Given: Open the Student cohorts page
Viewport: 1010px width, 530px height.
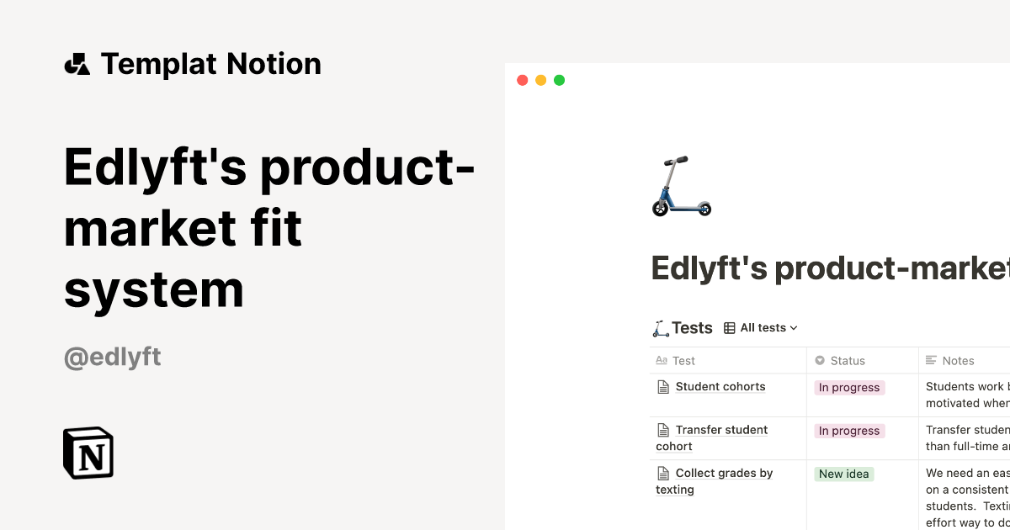Looking at the screenshot, I should [720, 386].
